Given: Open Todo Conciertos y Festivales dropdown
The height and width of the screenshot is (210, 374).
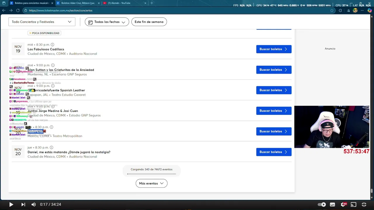Looking at the screenshot, I should pos(42,22).
